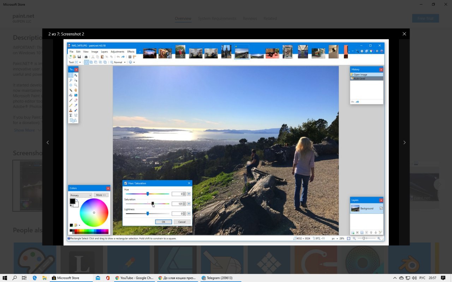Select the Paintbrush tool
Image resolution: width=452 pixels, height=282 pixels.
coord(71,100)
